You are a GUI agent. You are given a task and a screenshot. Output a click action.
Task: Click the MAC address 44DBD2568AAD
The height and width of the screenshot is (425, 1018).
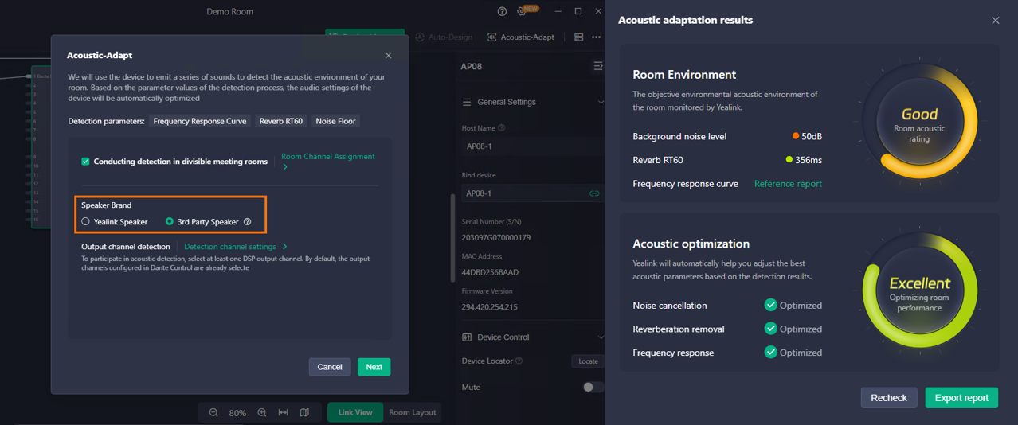(x=490, y=272)
